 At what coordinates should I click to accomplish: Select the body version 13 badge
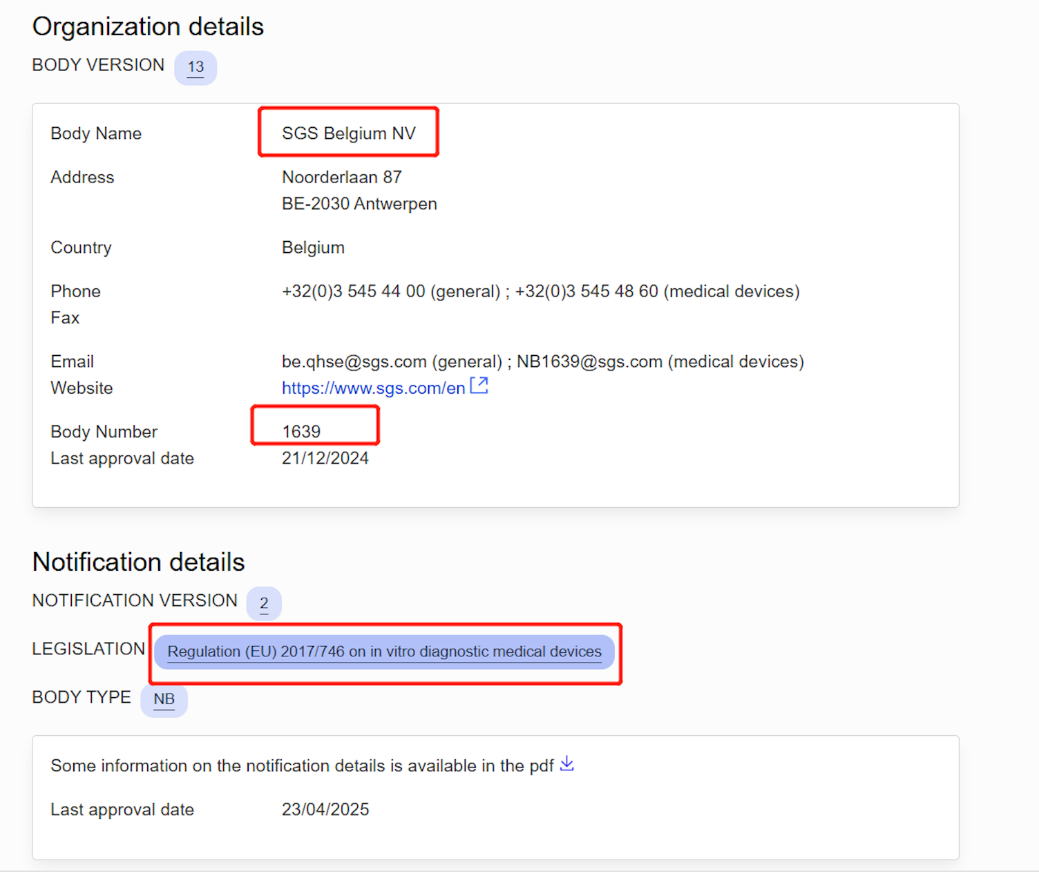[196, 68]
